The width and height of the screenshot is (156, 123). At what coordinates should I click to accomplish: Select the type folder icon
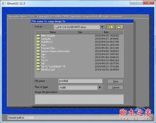coord(38,54)
